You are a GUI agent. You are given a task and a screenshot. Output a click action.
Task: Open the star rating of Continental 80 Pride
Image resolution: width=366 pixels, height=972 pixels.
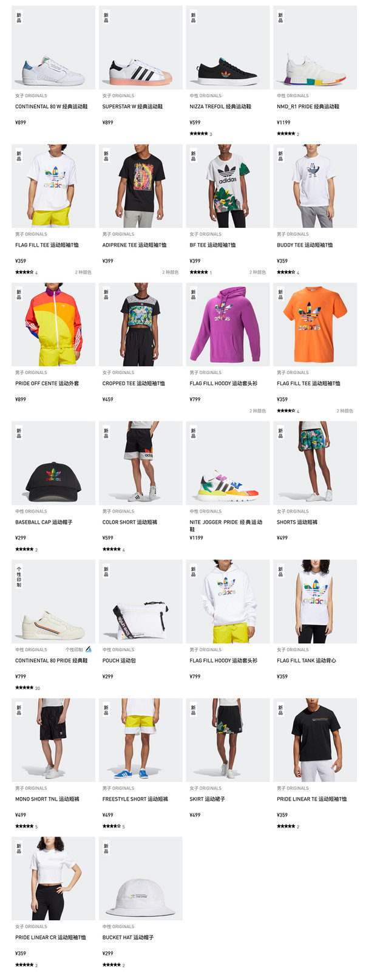pos(24,688)
